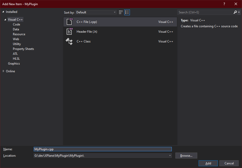Viewport: 242px width, 168px height.
Task: Open the dialog help question mark
Action: (x=224, y=4)
